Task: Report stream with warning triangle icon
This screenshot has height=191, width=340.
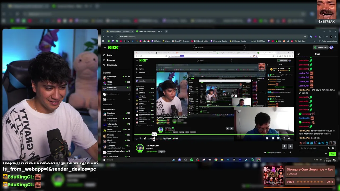Action: click(x=290, y=152)
